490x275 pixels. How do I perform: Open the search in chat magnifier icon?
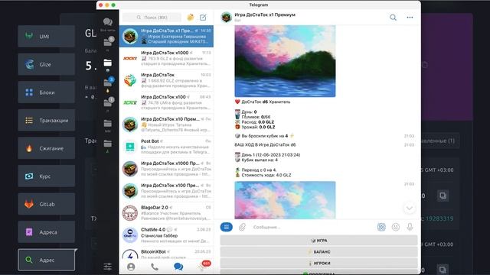[x=393, y=18]
